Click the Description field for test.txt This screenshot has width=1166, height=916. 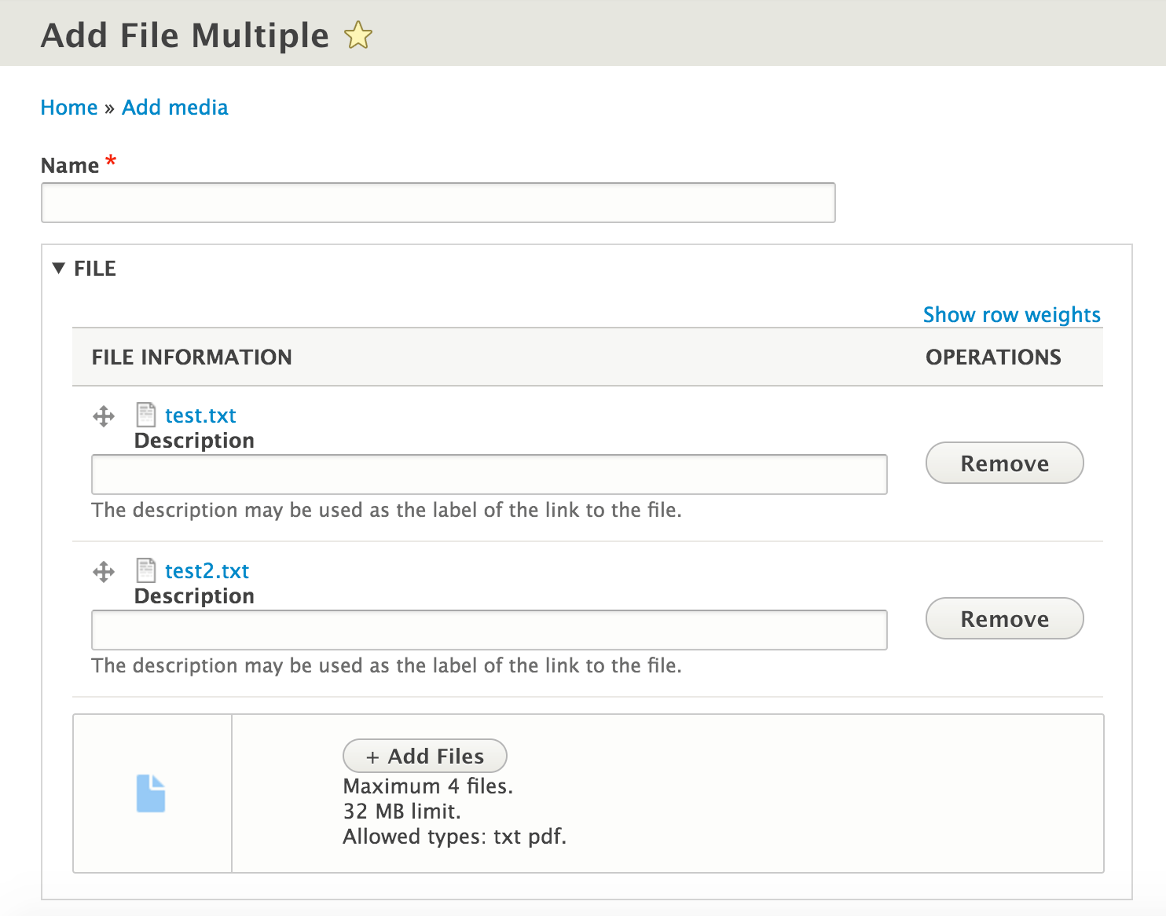click(x=489, y=474)
